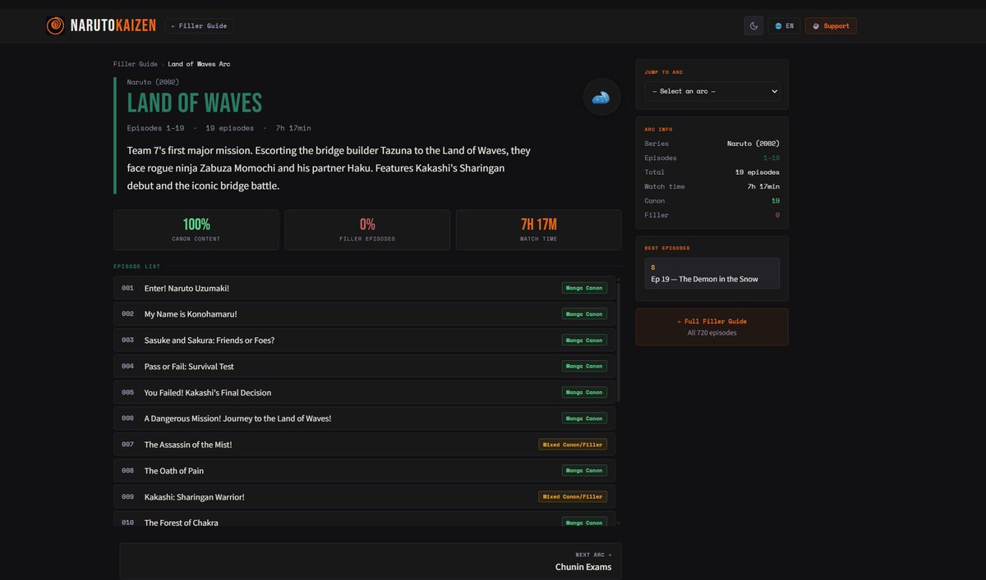986x580 pixels.
Task: Open the EN language selector
Action: click(x=784, y=26)
